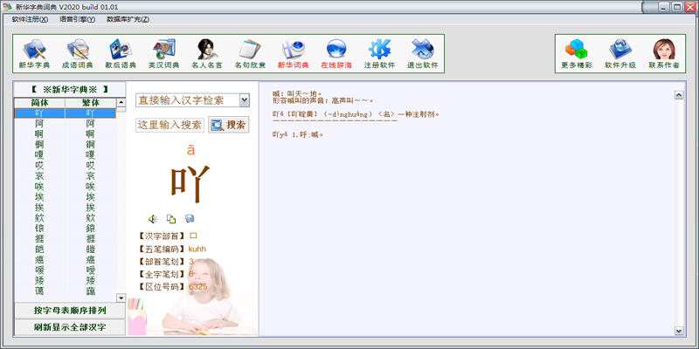
Task: Click the 这里输入搜索 input field
Action: [x=170, y=125]
